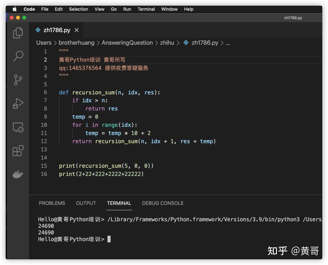
Task: Switch to the OUTPUT panel tab
Action: 86,203
